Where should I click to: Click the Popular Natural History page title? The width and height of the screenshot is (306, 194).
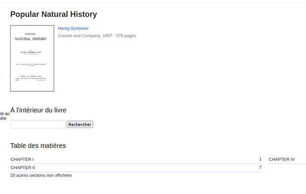(x=54, y=14)
